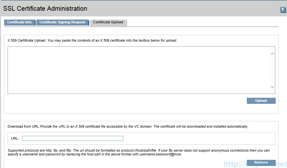Viewport: 287px width, 168px height.
Task: Click the supported protocols note text
Action: click(x=95, y=151)
